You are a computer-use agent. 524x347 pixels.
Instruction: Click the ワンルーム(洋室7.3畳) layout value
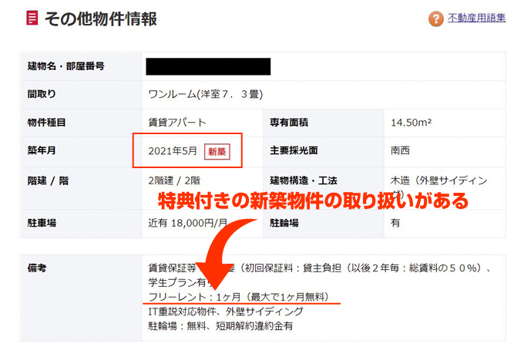[x=206, y=95]
